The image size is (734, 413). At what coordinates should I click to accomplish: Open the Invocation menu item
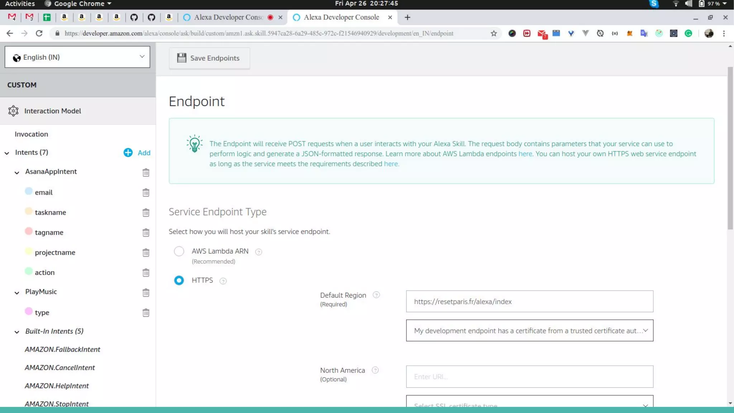[31, 134]
